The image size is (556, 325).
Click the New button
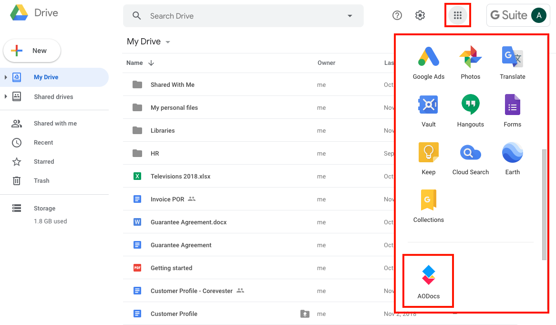[31, 50]
